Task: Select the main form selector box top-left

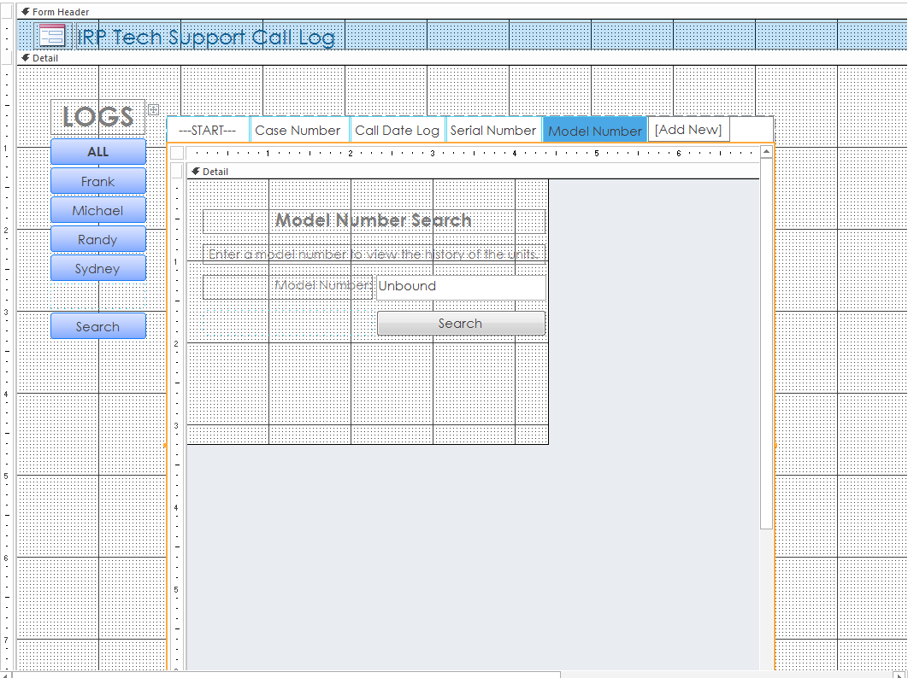Action: (x=6, y=11)
